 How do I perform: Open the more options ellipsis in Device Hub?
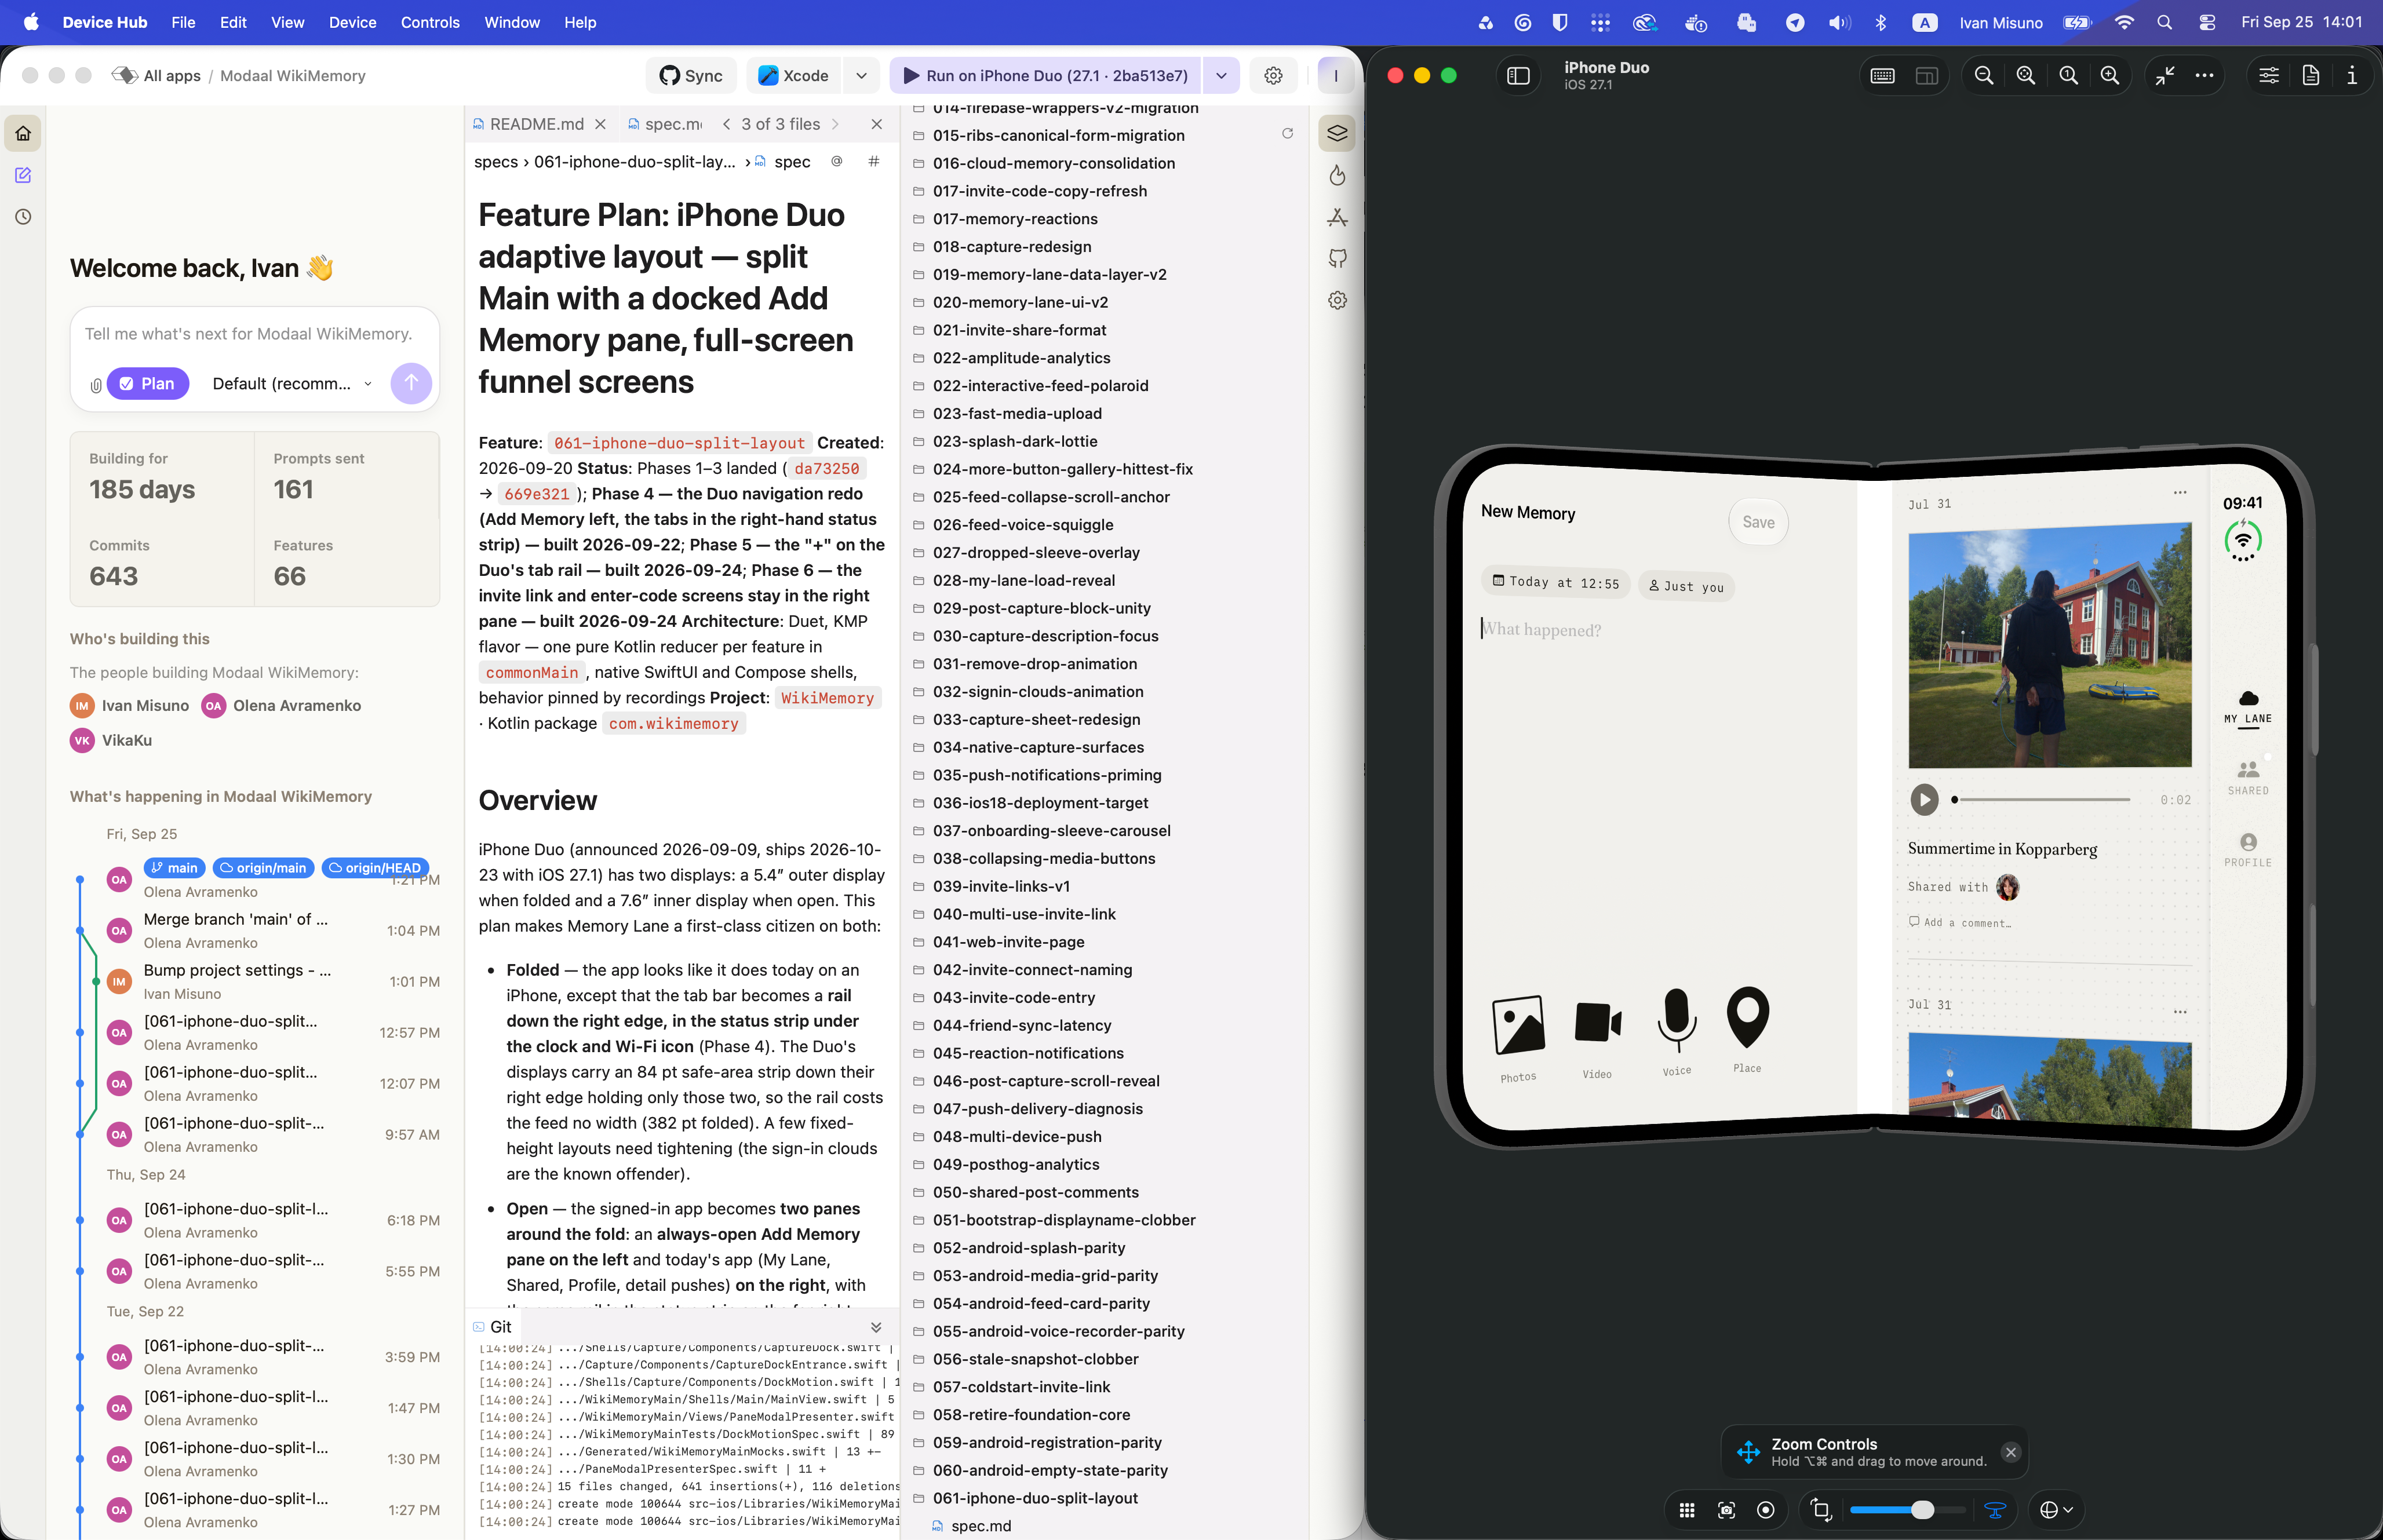click(x=2204, y=75)
